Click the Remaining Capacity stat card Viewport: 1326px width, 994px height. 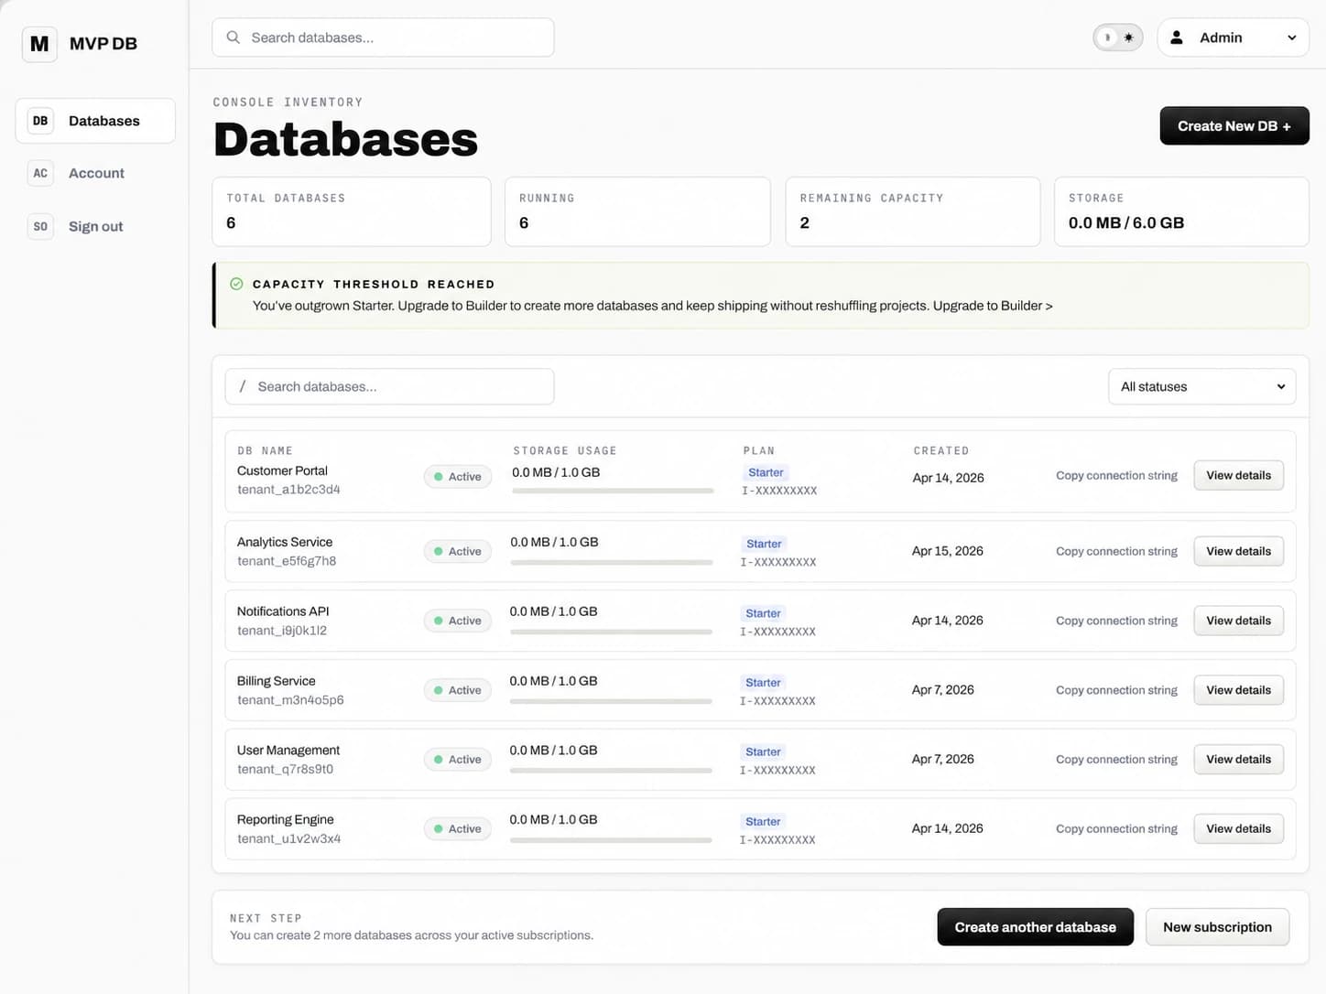pos(913,211)
